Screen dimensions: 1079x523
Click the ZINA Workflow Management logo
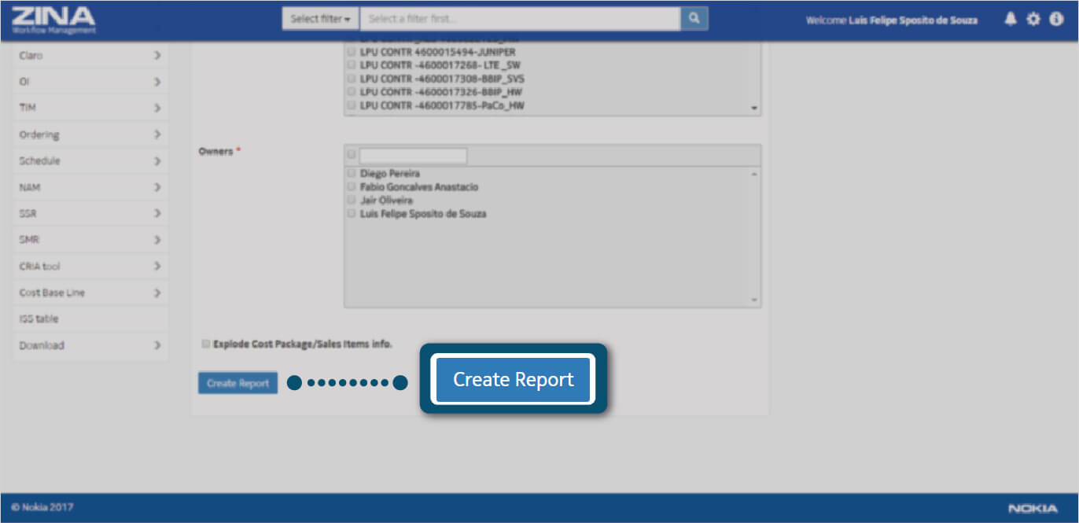[x=53, y=20]
